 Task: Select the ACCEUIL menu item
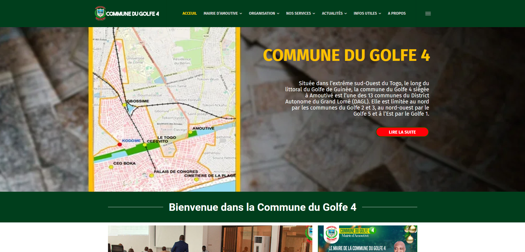[189, 13]
